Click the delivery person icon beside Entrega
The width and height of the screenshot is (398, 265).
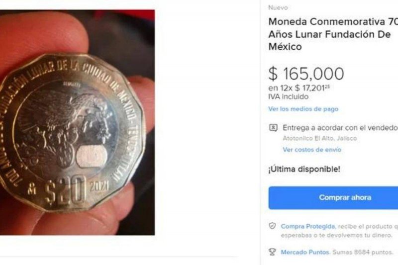click(x=273, y=128)
